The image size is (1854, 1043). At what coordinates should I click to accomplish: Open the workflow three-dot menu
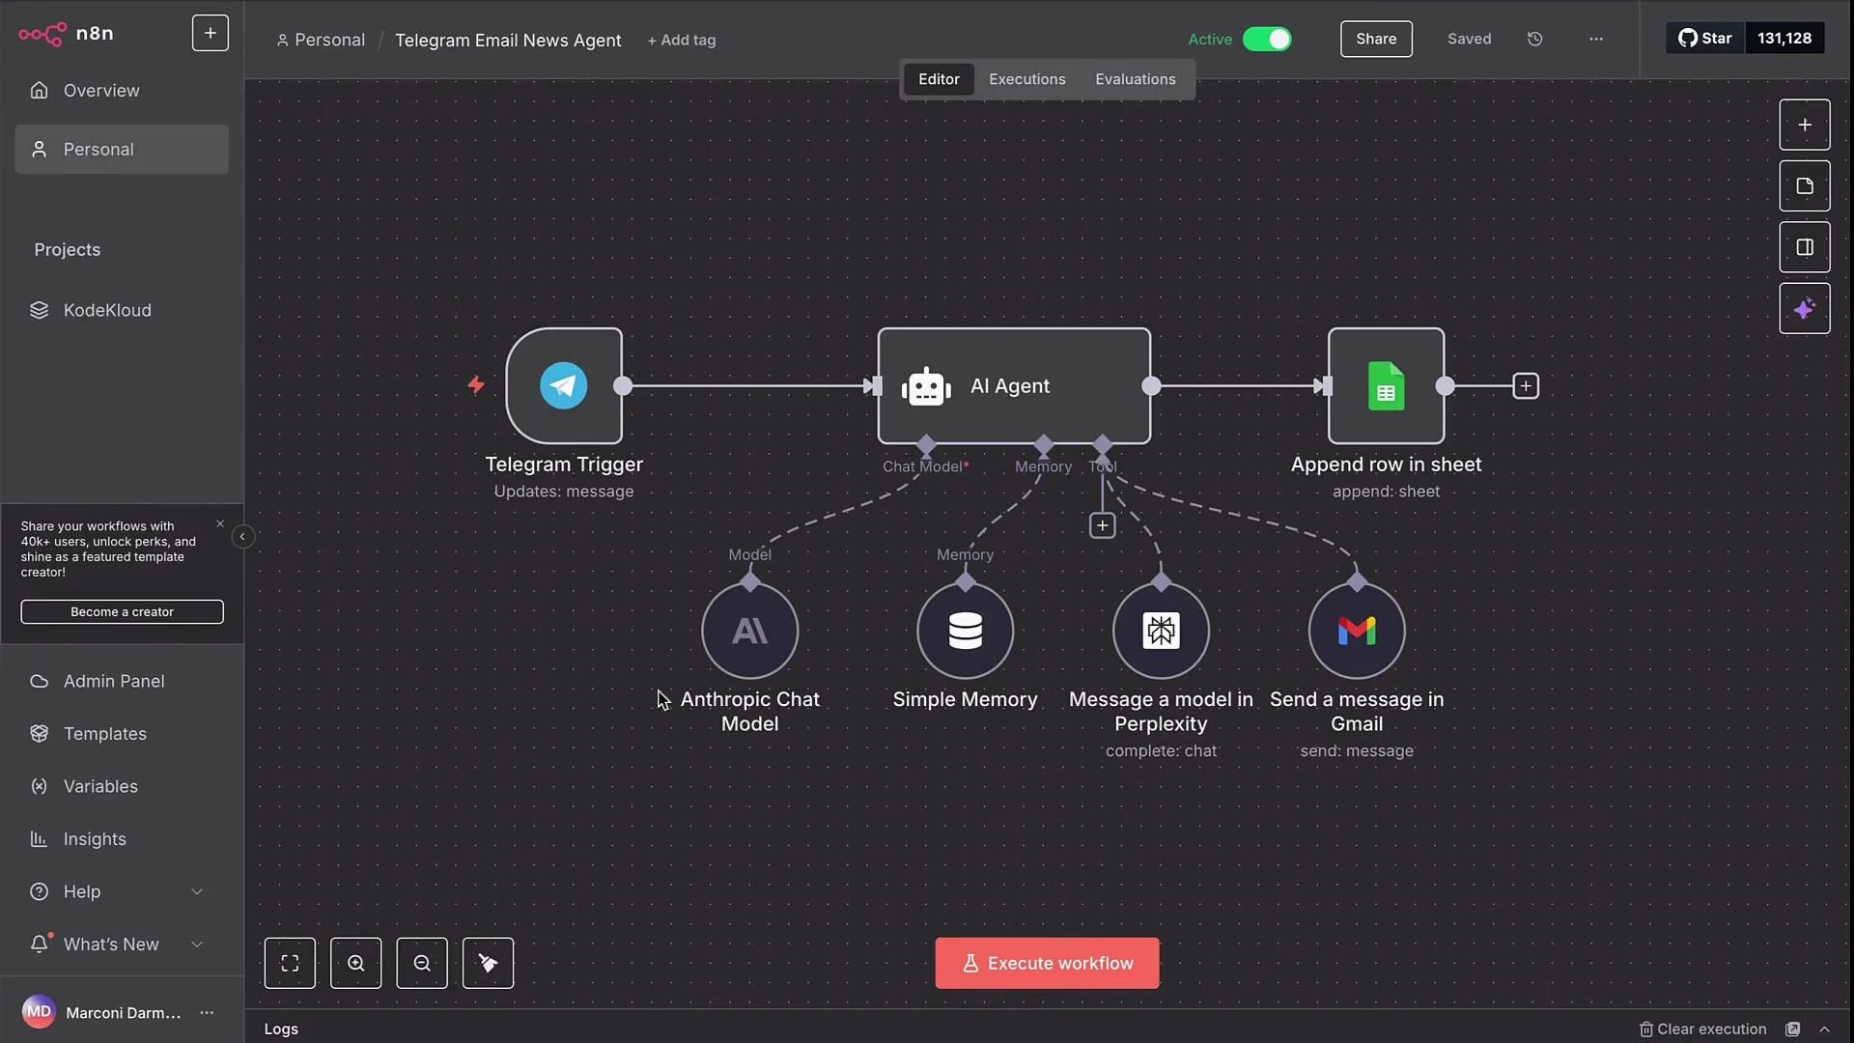point(1596,39)
